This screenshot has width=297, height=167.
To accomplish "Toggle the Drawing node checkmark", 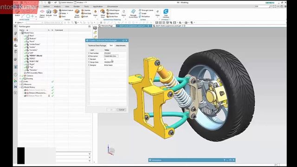I will click(23, 78).
